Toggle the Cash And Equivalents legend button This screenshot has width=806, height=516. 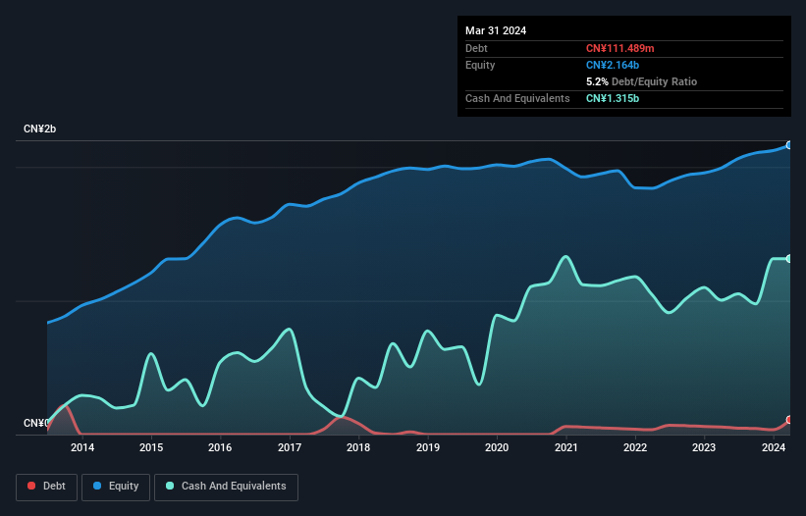pyautogui.click(x=226, y=487)
